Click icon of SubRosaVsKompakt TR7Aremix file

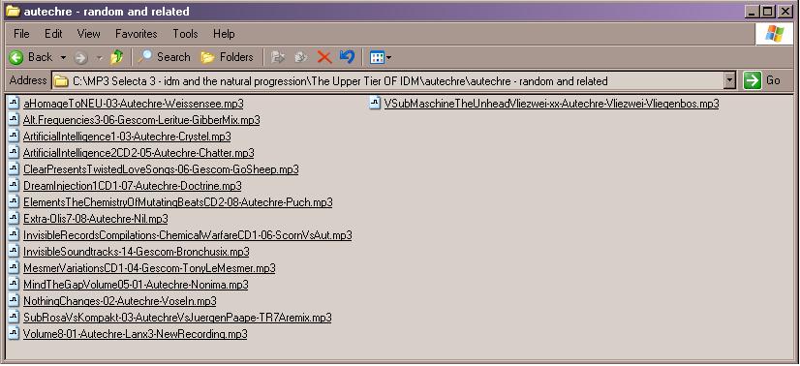coord(15,317)
